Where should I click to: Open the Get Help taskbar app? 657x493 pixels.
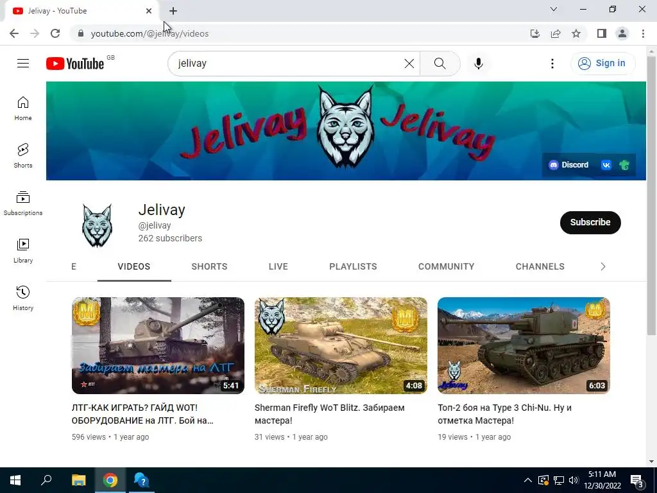[142, 480]
